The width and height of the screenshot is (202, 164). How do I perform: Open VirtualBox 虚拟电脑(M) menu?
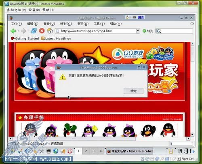point(17,10)
